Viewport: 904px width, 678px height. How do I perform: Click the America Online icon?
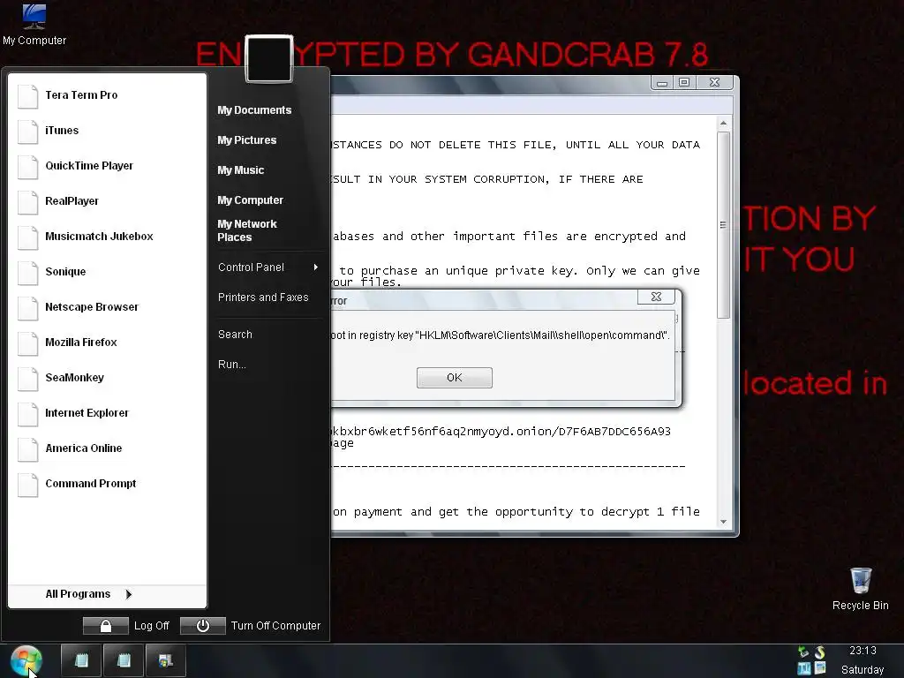tap(27, 448)
